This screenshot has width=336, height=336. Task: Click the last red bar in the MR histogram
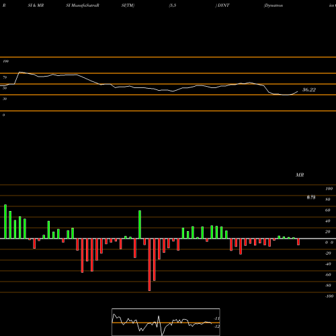point(298,242)
